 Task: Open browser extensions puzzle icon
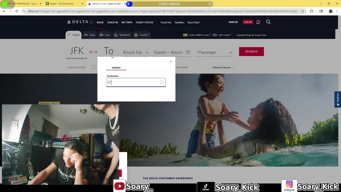tap(311, 11)
